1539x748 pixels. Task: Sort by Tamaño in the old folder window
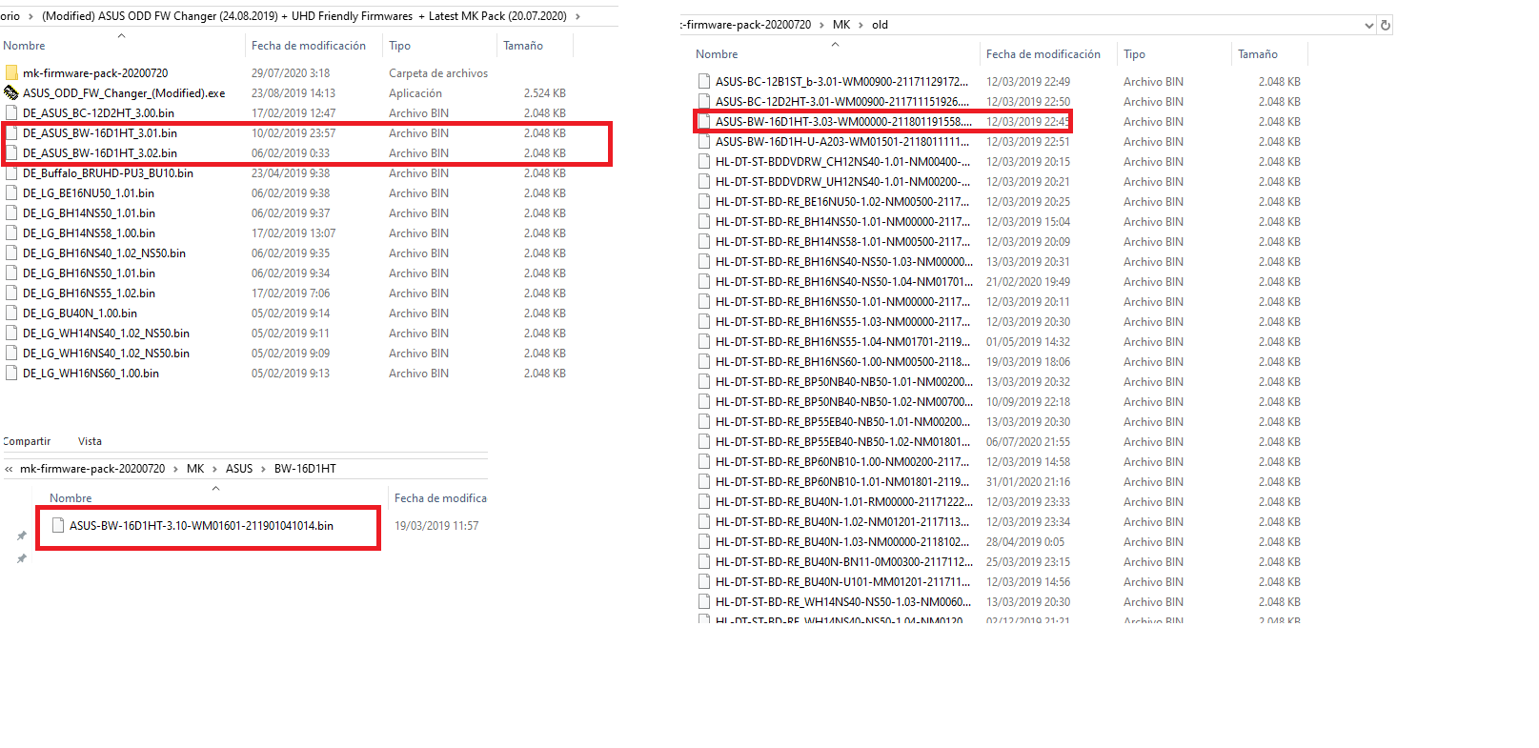[1258, 54]
